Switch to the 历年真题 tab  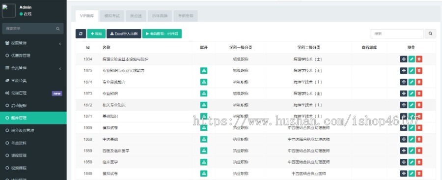click(160, 16)
